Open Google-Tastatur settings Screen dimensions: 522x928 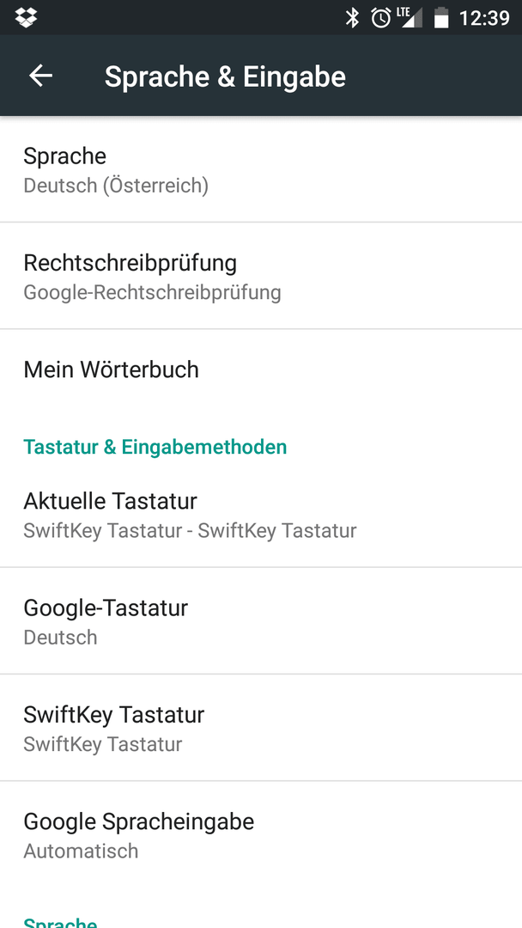coord(261,621)
